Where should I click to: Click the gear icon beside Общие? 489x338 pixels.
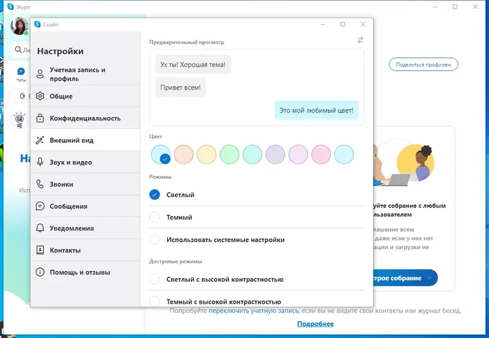[40, 96]
